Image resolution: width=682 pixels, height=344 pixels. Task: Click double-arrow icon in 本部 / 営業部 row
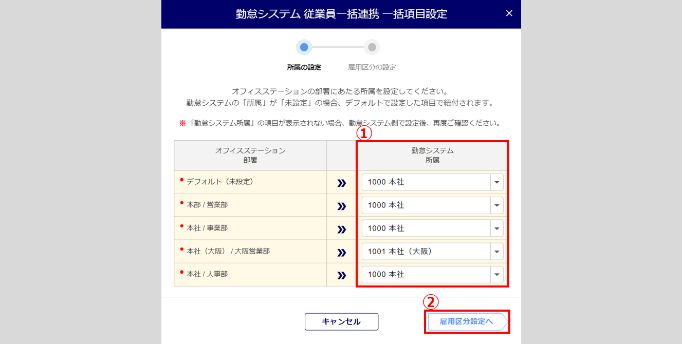341,205
